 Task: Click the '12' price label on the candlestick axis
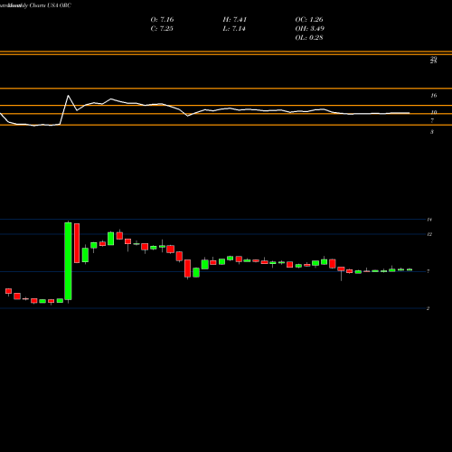[x=429, y=234]
